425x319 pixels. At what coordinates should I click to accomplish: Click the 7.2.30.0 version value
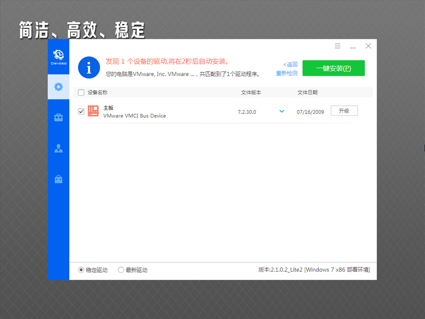(x=247, y=112)
